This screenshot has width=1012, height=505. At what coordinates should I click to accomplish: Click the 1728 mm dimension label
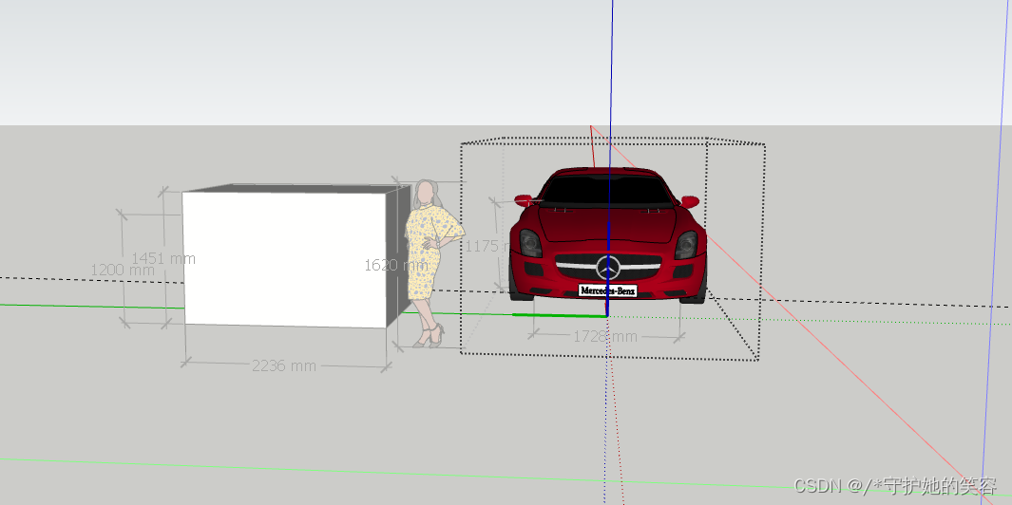(x=605, y=336)
